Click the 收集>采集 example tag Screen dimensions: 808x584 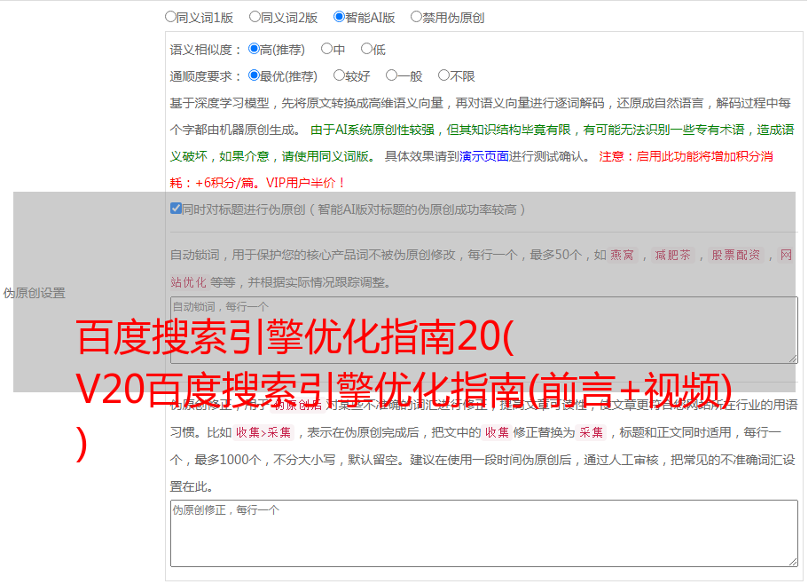pos(263,432)
